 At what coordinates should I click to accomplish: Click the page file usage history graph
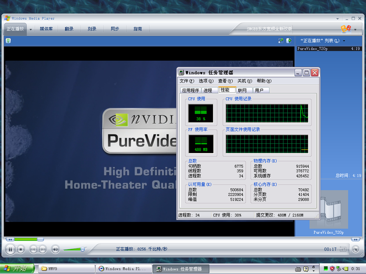pos(267,144)
